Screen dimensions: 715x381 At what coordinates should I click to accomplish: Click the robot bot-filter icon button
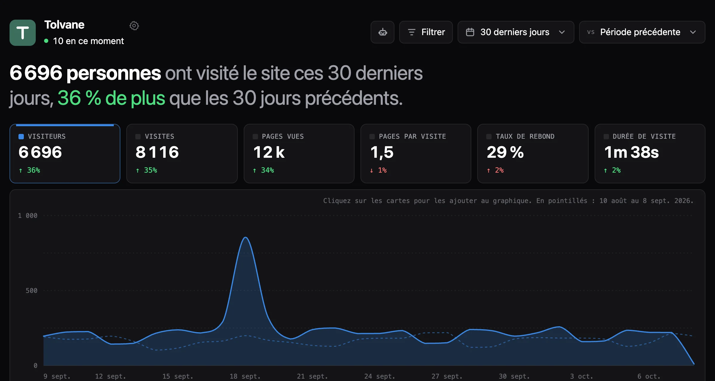pos(383,32)
